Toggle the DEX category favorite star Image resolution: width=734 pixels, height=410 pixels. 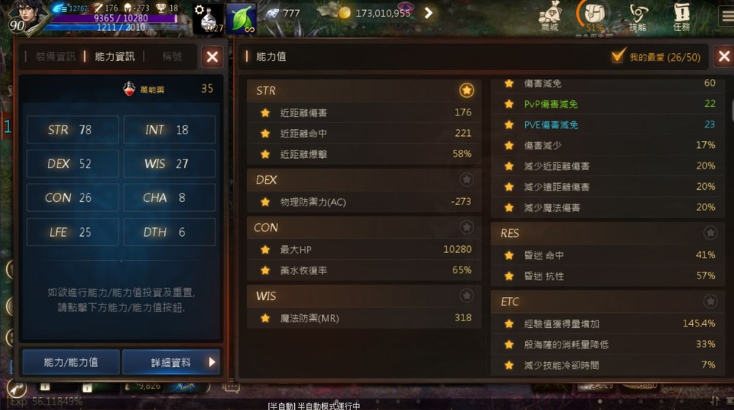(467, 179)
